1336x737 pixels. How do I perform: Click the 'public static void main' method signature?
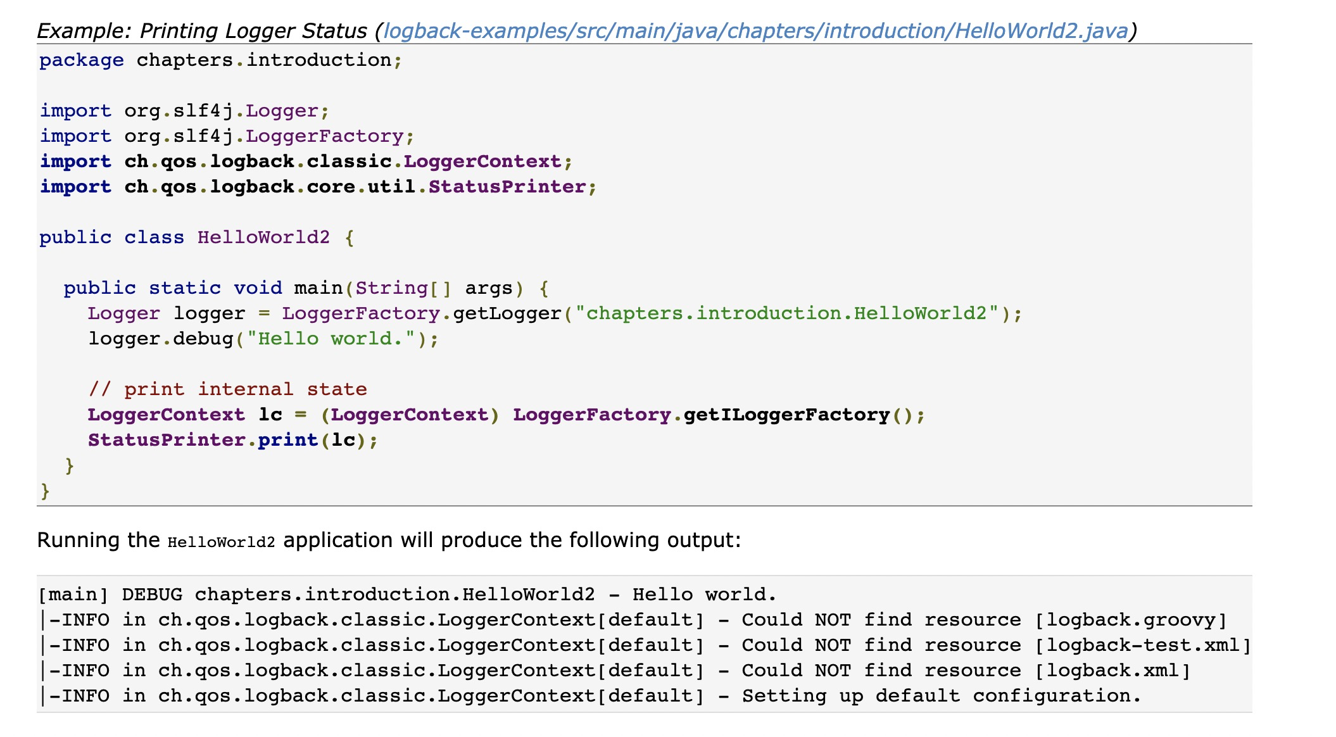pyautogui.click(x=306, y=288)
